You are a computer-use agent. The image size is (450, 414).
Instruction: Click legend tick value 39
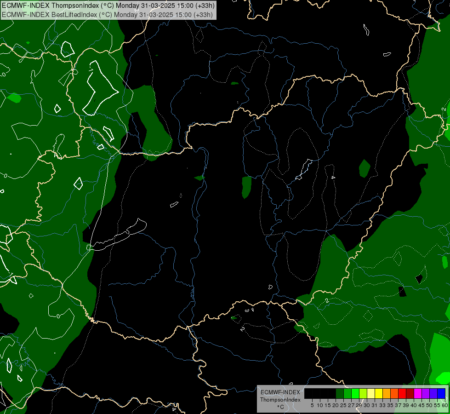406,405
